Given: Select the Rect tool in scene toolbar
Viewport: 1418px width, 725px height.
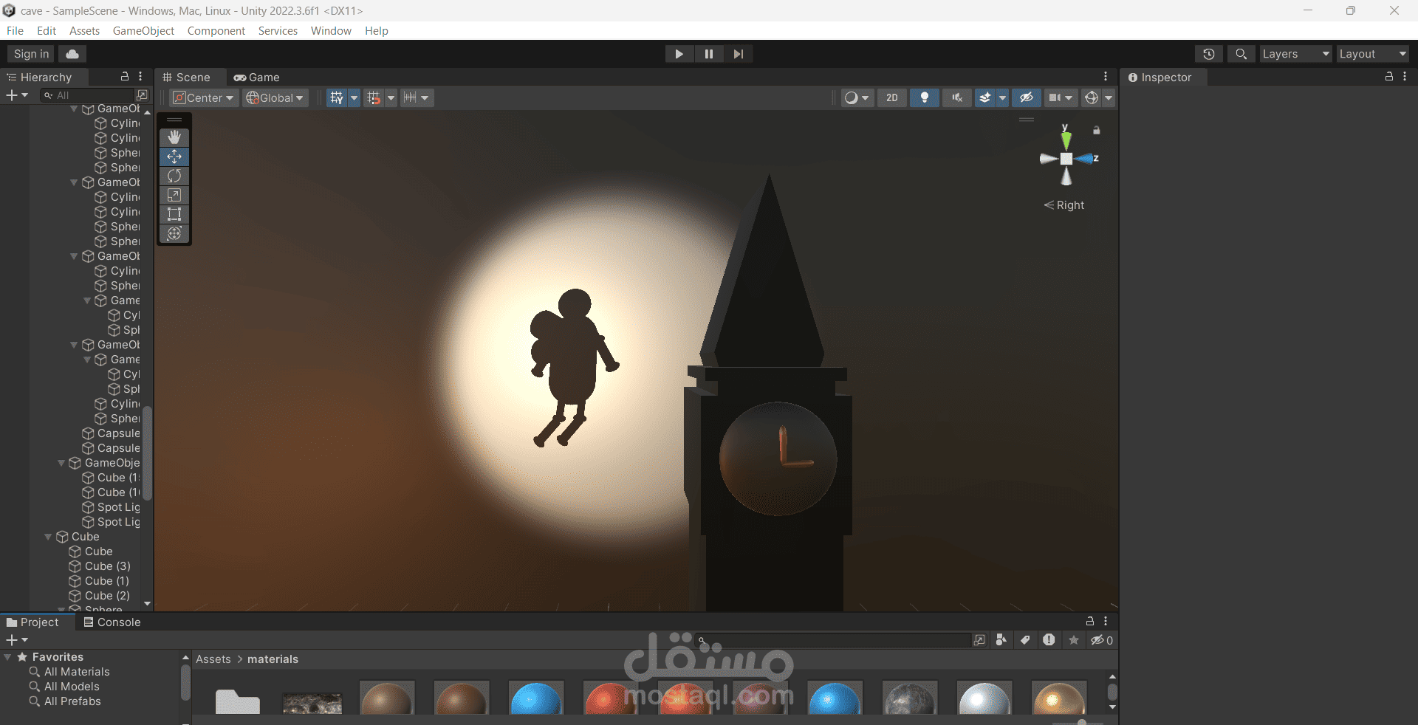Looking at the screenshot, I should point(174,214).
